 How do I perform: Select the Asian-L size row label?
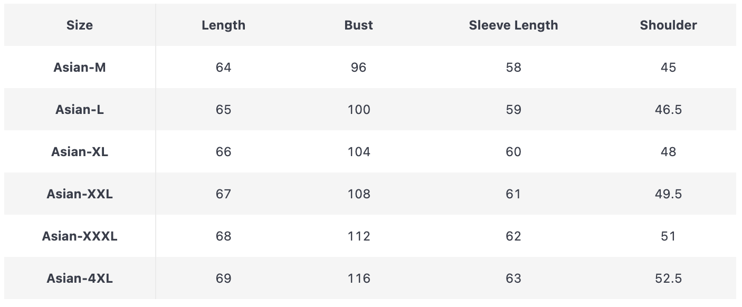pos(80,110)
